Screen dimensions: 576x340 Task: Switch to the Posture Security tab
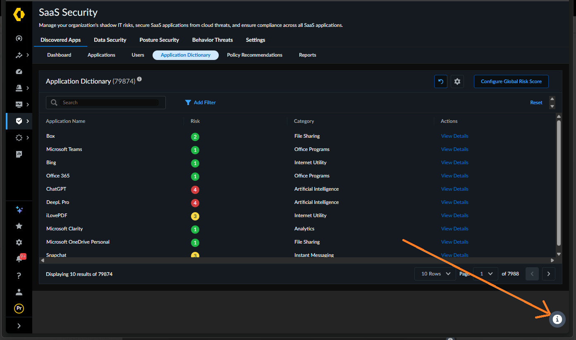[x=159, y=40]
